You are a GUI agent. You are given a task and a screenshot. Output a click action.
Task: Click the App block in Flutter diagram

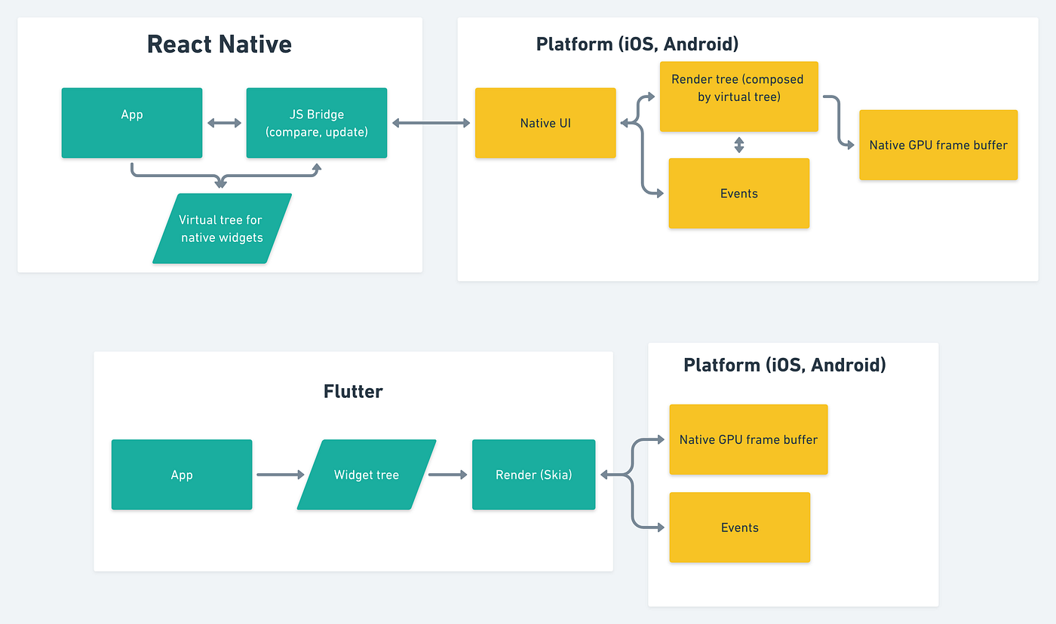[x=181, y=475]
